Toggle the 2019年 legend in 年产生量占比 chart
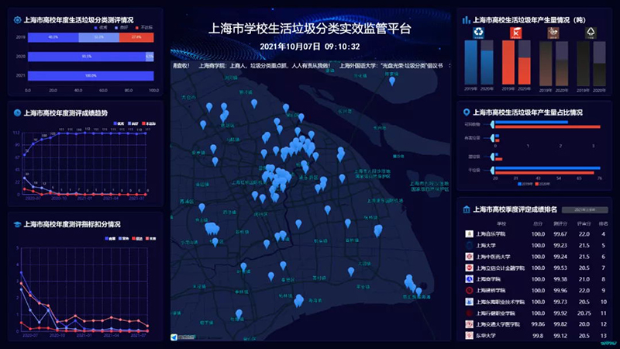Image resolution: width=620 pixels, height=349 pixels. (521, 183)
